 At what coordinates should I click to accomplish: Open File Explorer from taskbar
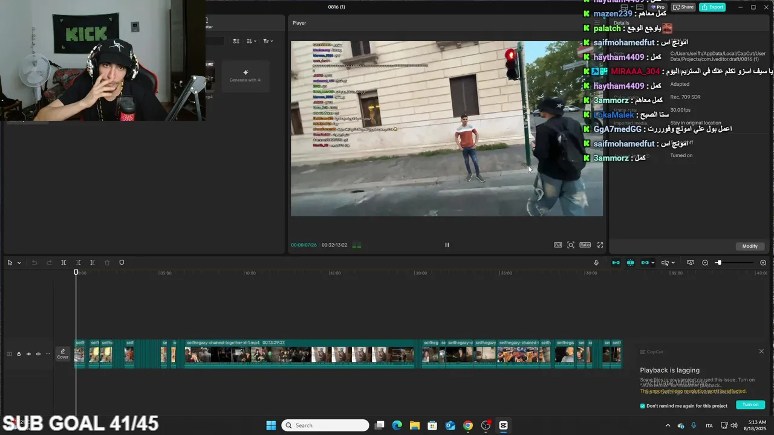[x=415, y=425]
